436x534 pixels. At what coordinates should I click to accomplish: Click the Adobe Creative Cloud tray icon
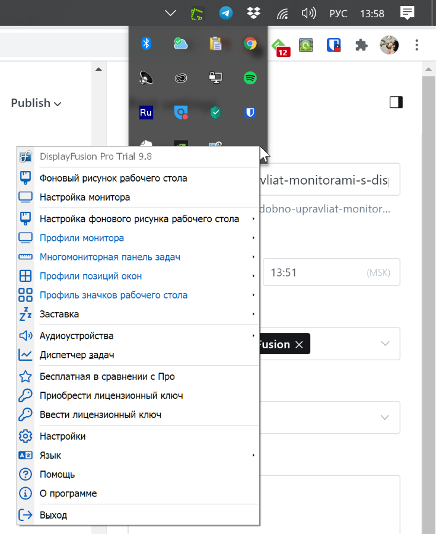[181, 78]
